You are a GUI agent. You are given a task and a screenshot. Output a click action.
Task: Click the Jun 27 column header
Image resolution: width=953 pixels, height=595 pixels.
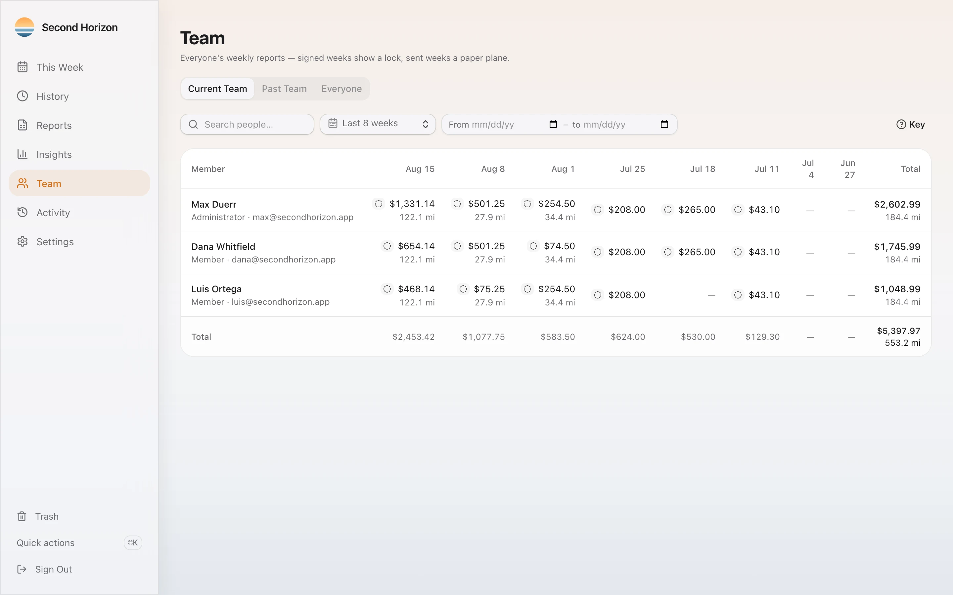848,169
